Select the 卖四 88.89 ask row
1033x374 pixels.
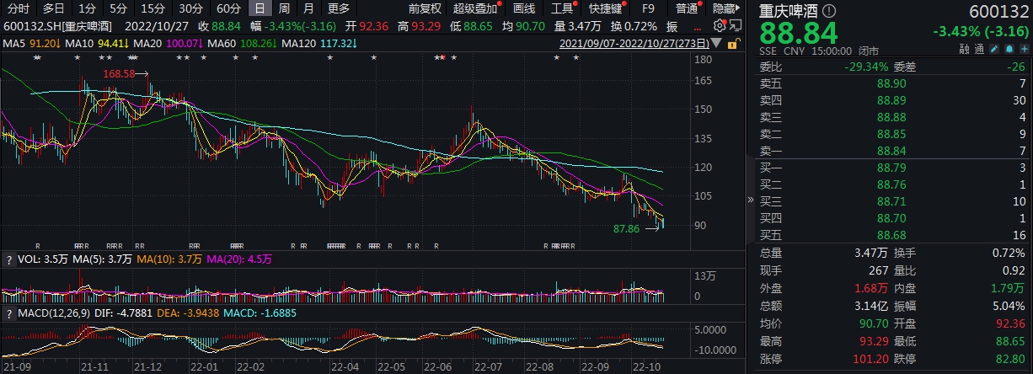point(893,100)
